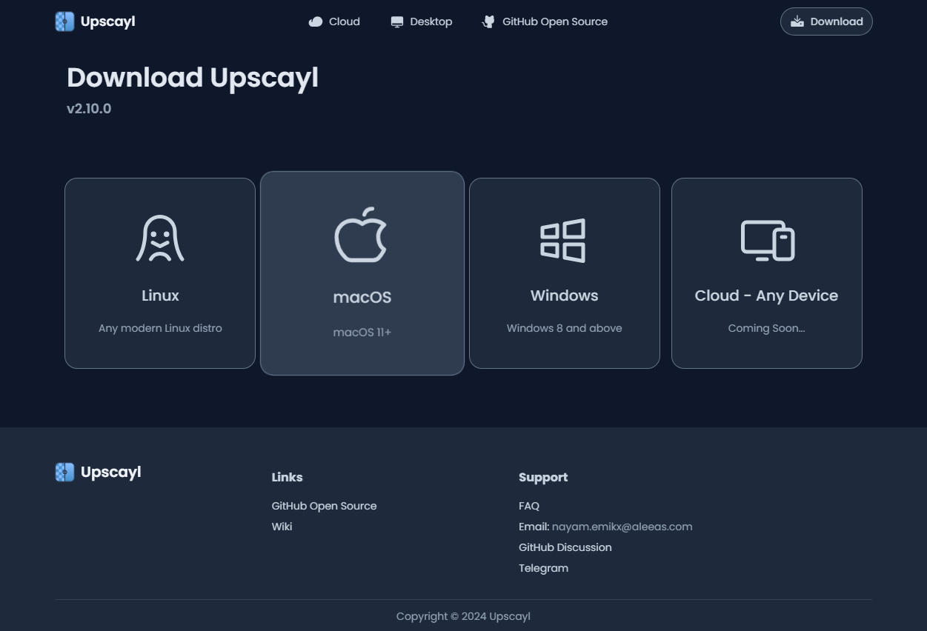The width and height of the screenshot is (927, 631).
Task: Click the multi-device cloud icon
Action: [768, 240]
